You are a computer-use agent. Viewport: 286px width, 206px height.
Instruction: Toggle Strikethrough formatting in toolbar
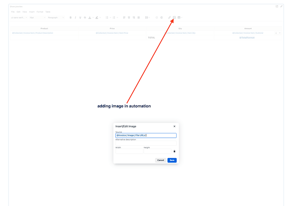tap(85, 17)
